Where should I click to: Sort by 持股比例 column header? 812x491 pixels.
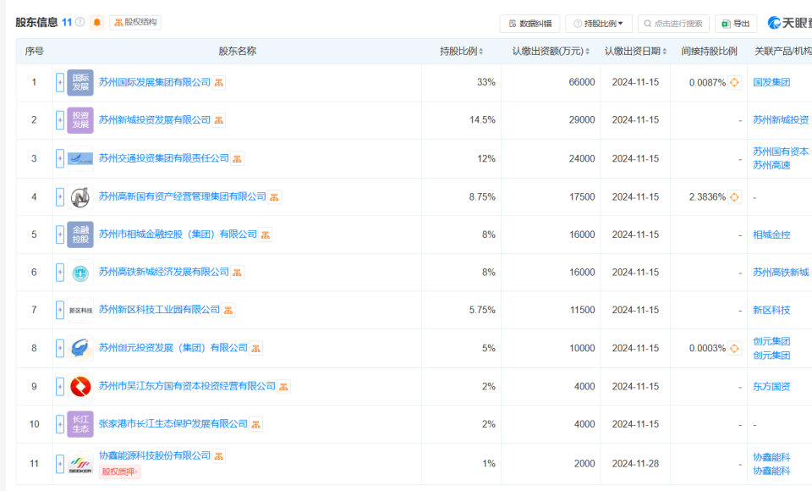click(x=462, y=52)
